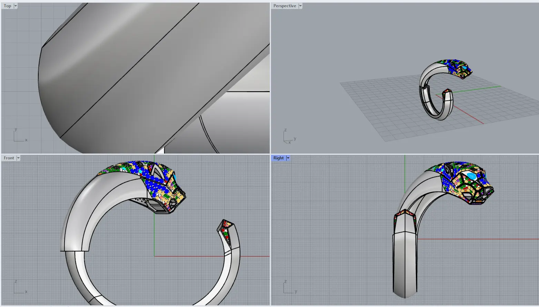
Task: Click the highlighted Right viewport title
Action: pos(278,158)
